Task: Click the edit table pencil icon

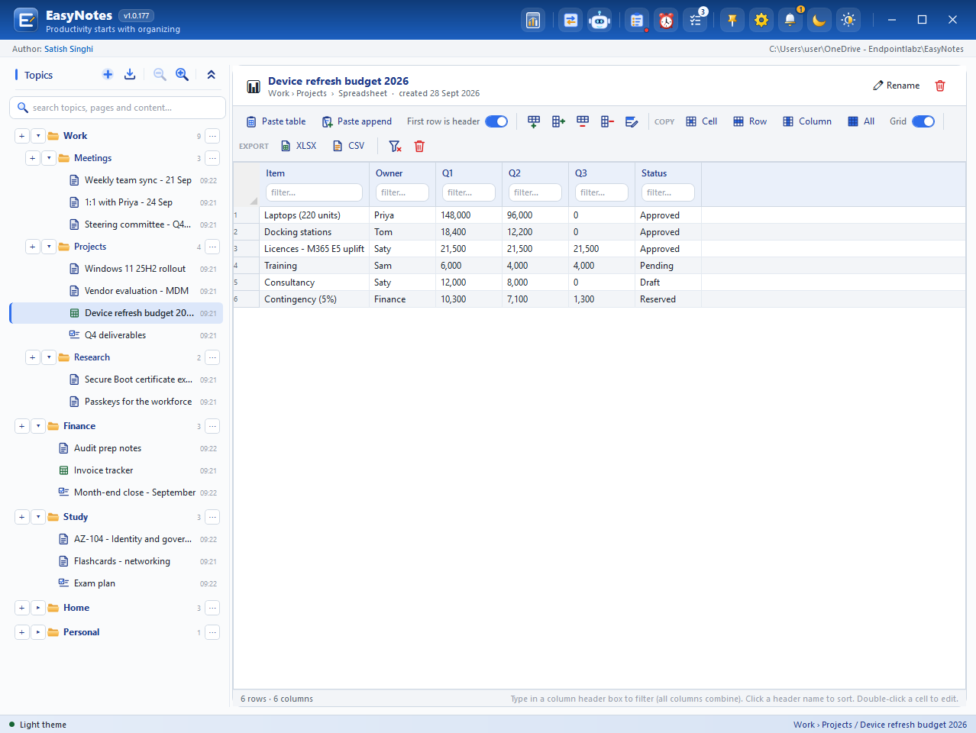Action: [x=632, y=121]
